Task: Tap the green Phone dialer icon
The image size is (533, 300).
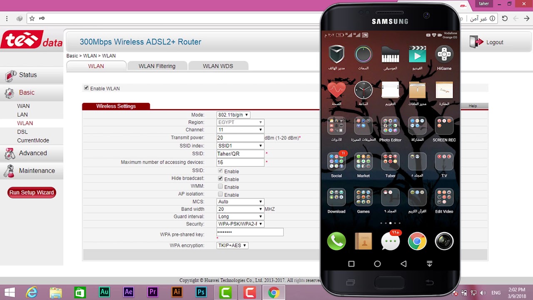Action: (x=336, y=241)
